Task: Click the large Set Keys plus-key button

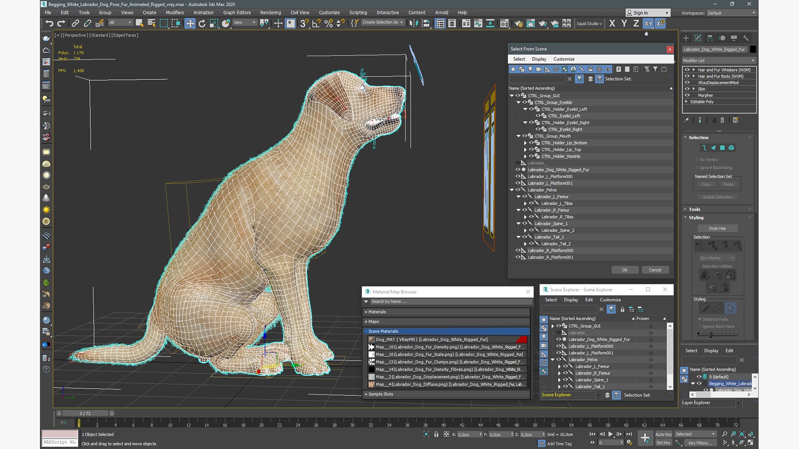Action: pos(645,438)
